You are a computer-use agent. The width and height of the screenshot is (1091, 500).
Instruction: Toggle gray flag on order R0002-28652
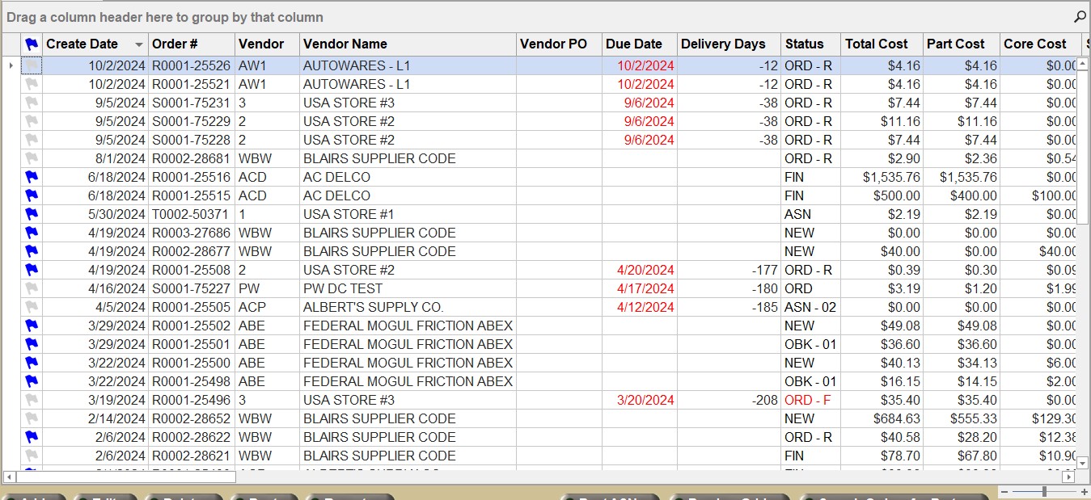32,418
